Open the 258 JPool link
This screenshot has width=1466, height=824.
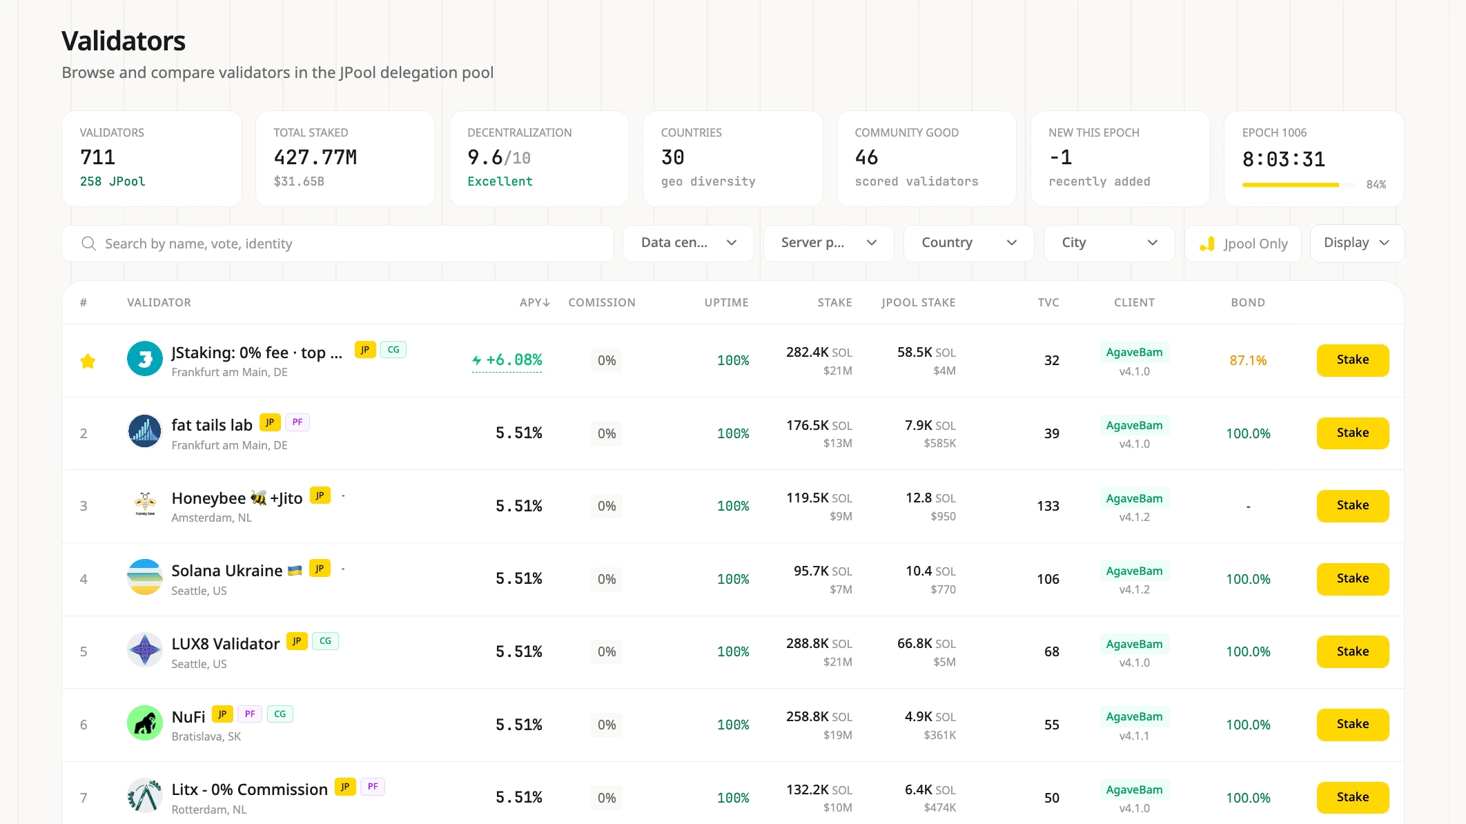tap(113, 182)
